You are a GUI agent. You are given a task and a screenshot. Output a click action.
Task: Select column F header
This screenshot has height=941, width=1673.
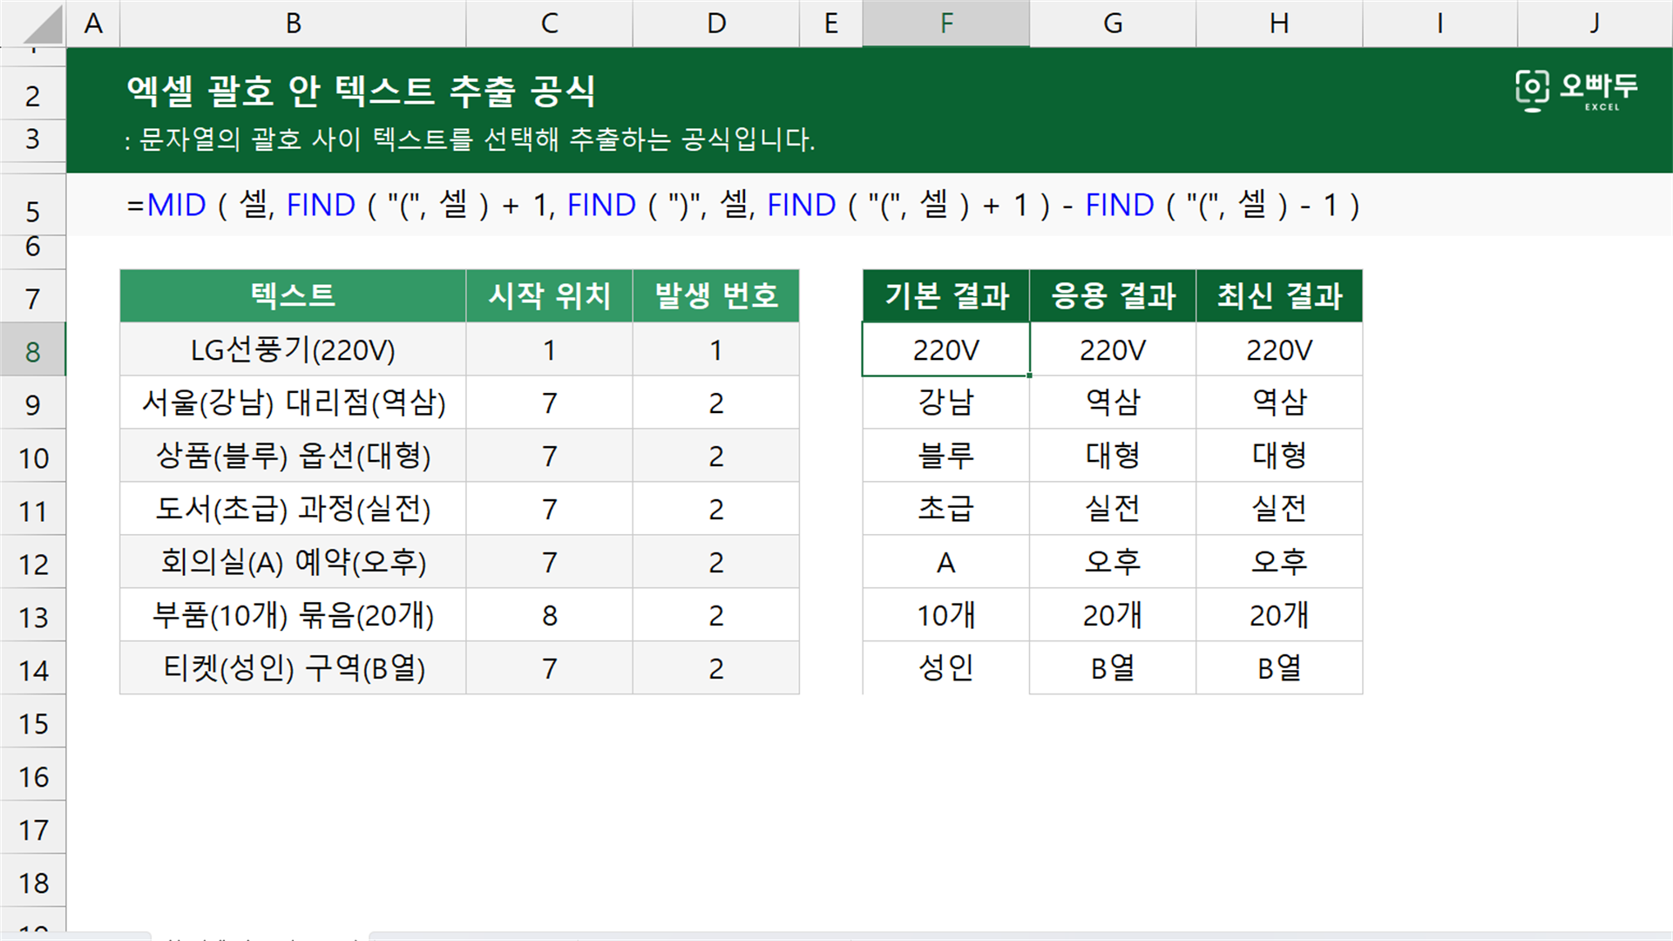click(945, 24)
